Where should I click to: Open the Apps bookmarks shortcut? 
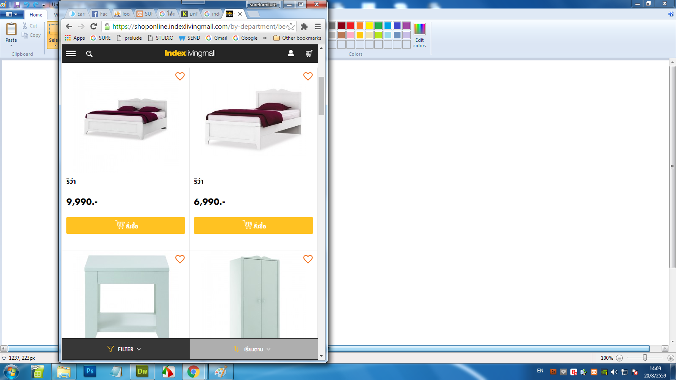point(75,38)
